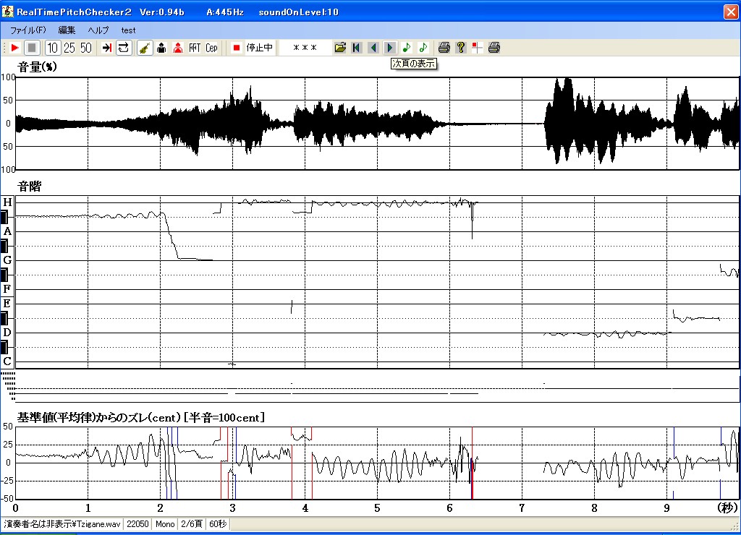Click the red crosshair cursor icon
The height and width of the screenshot is (535, 741).
(x=478, y=48)
